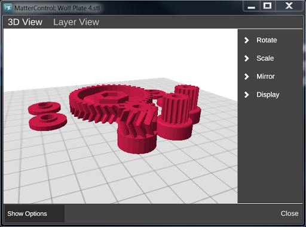Image resolution: width=306 pixels, height=227 pixels.
Task: Minimize the MatterControl window
Action: (252, 6)
